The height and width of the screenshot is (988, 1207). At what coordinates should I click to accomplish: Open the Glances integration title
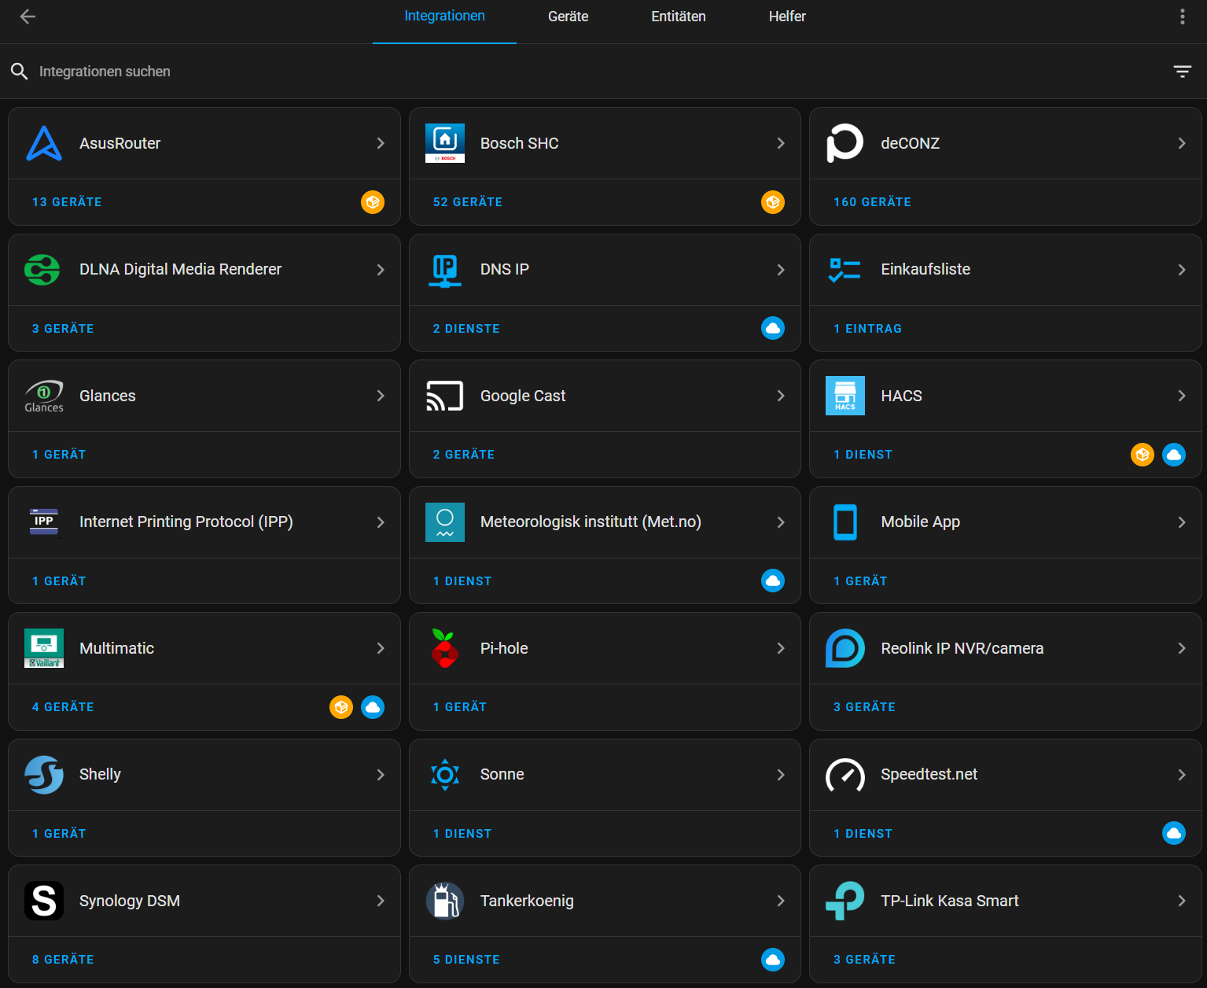pyautogui.click(x=108, y=396)
